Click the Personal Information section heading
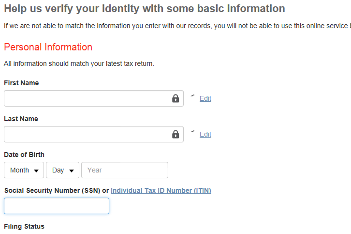This screenshot has width=351, height=234. coord(48,47)
